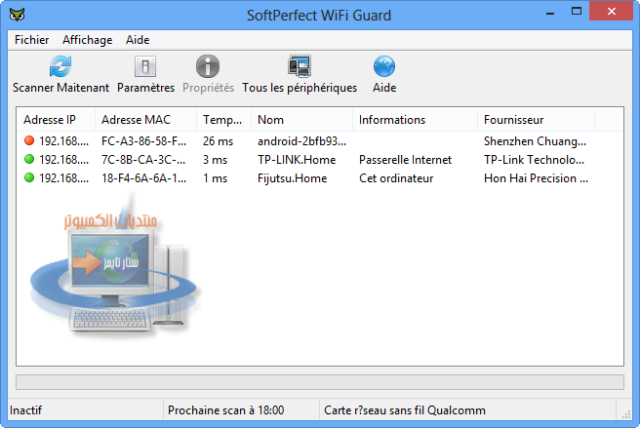Click the Aide globe toolbar icon
Viewport: 640px width, 428px height.
tap(384, 66)
